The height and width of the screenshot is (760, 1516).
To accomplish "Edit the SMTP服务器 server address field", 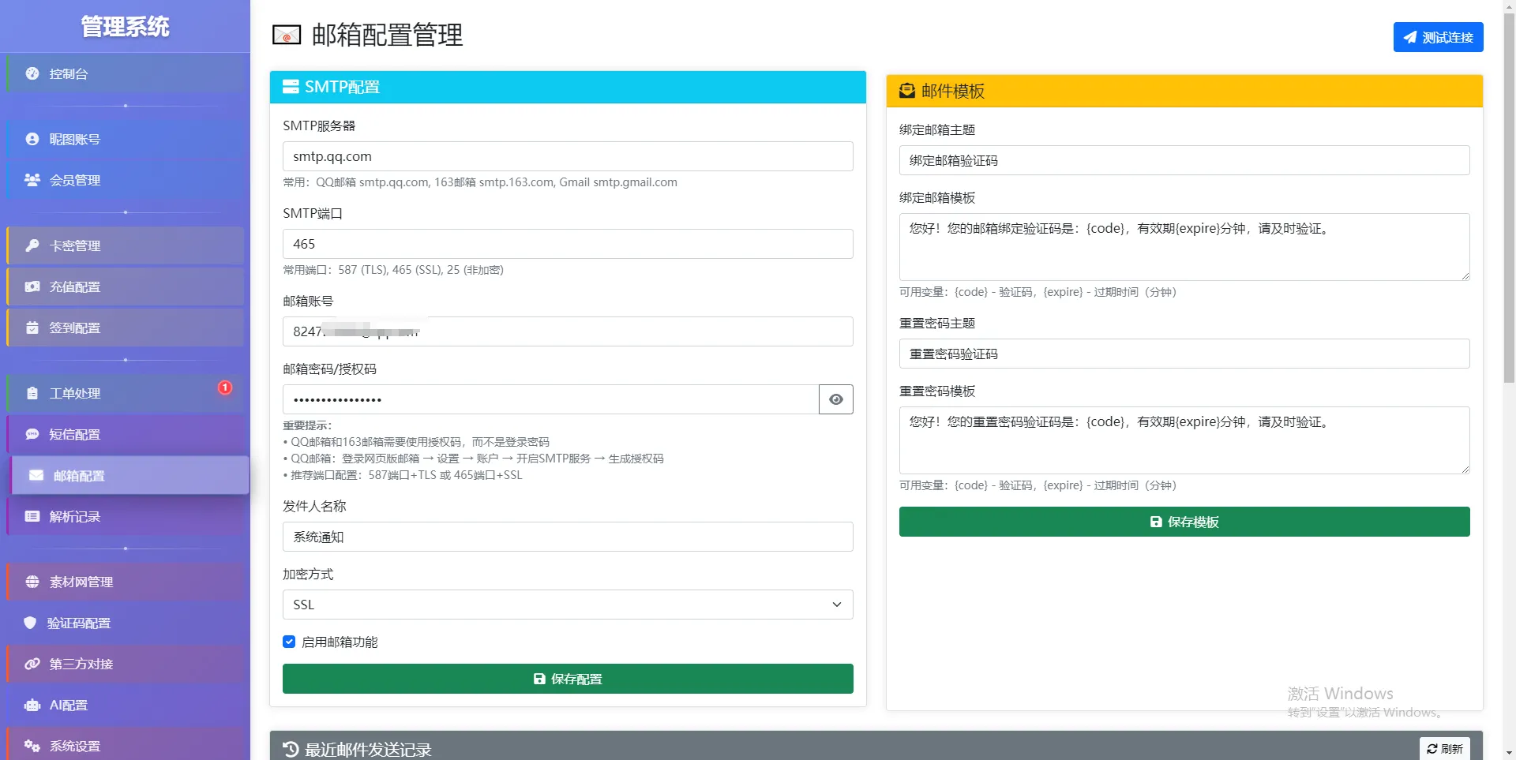I will (567, 156).
